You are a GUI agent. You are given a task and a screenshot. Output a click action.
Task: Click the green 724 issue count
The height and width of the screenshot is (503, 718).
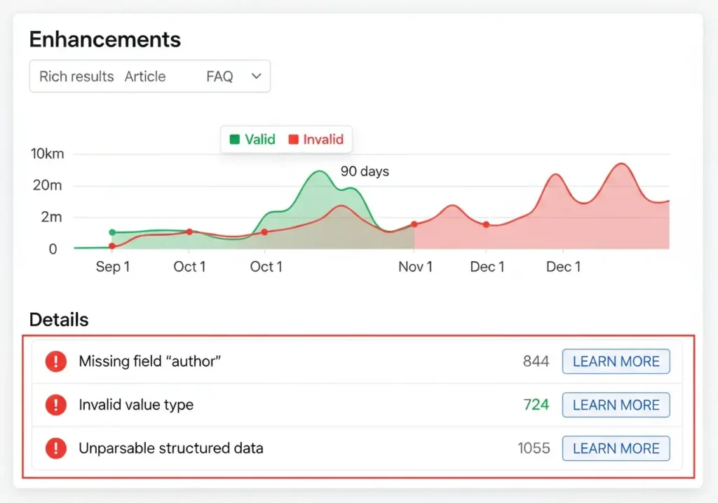(536, 405)
